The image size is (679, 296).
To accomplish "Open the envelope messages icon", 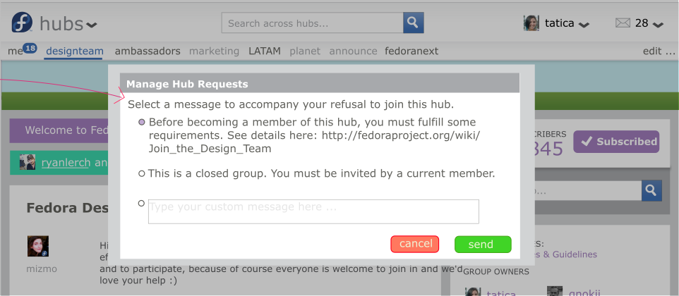I will [623, 23].
